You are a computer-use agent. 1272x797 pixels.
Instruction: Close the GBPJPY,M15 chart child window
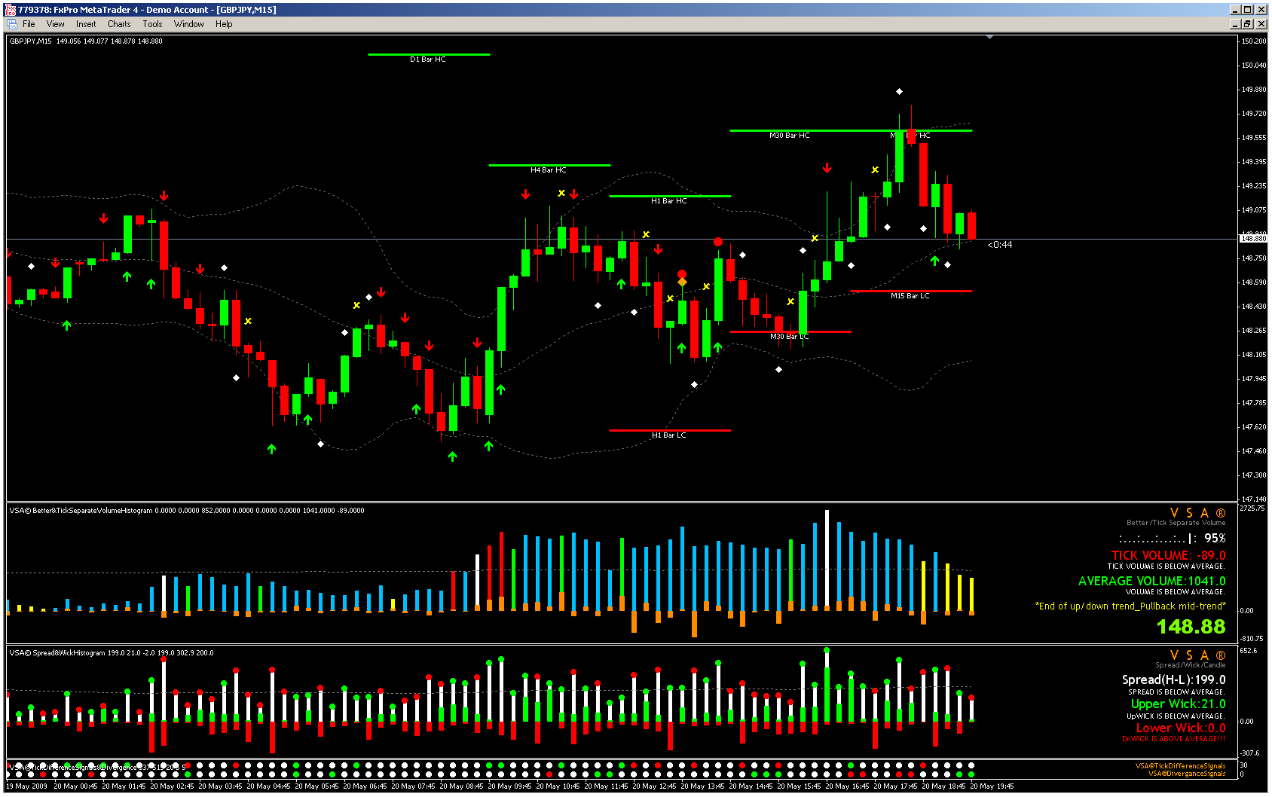[x=1261, y=24]
